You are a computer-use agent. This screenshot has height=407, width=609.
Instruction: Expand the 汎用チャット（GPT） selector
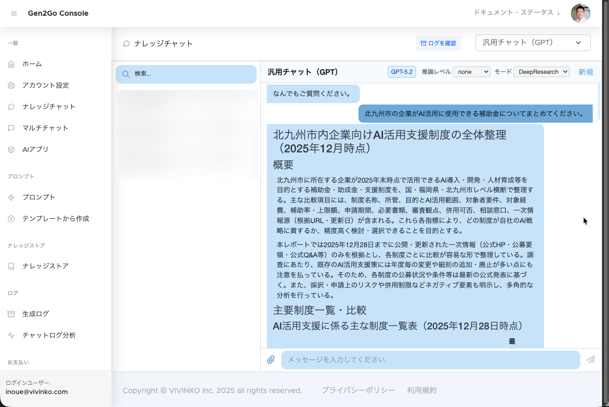coord(533,43)
